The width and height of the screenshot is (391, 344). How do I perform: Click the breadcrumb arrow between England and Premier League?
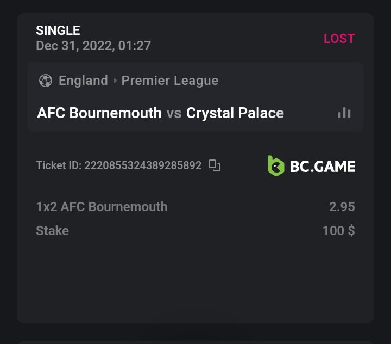click(115, 81)
